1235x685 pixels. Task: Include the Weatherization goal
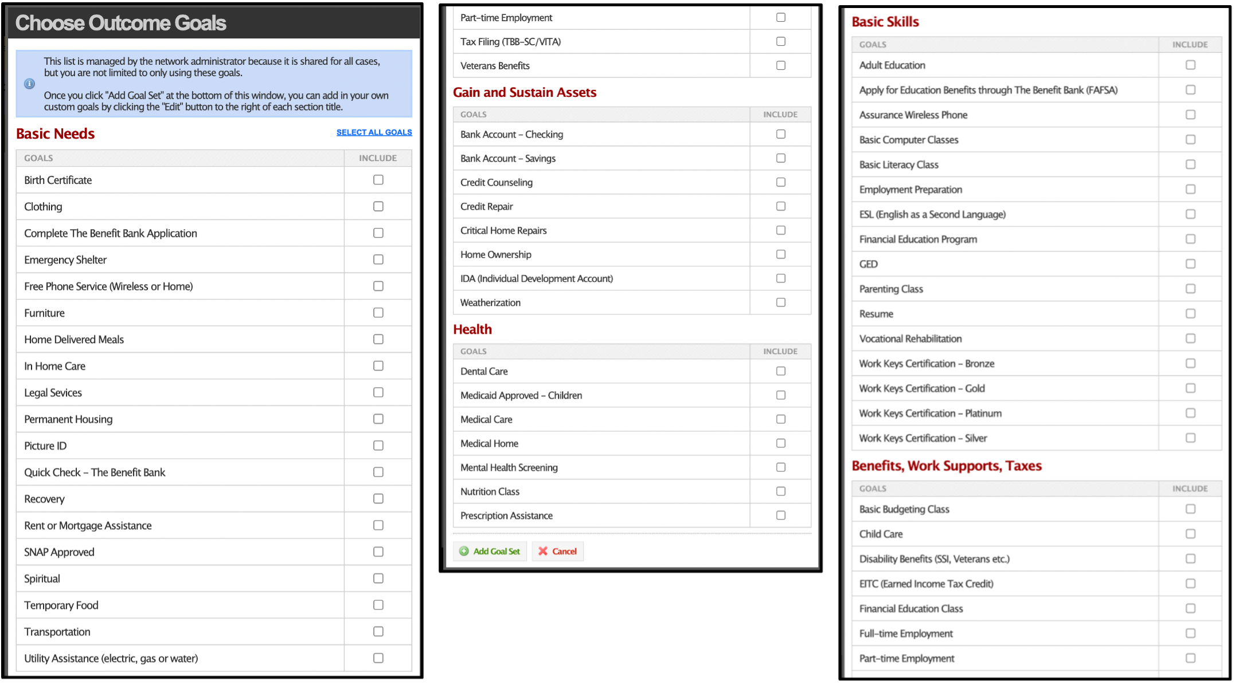click(x=780, y=302)
